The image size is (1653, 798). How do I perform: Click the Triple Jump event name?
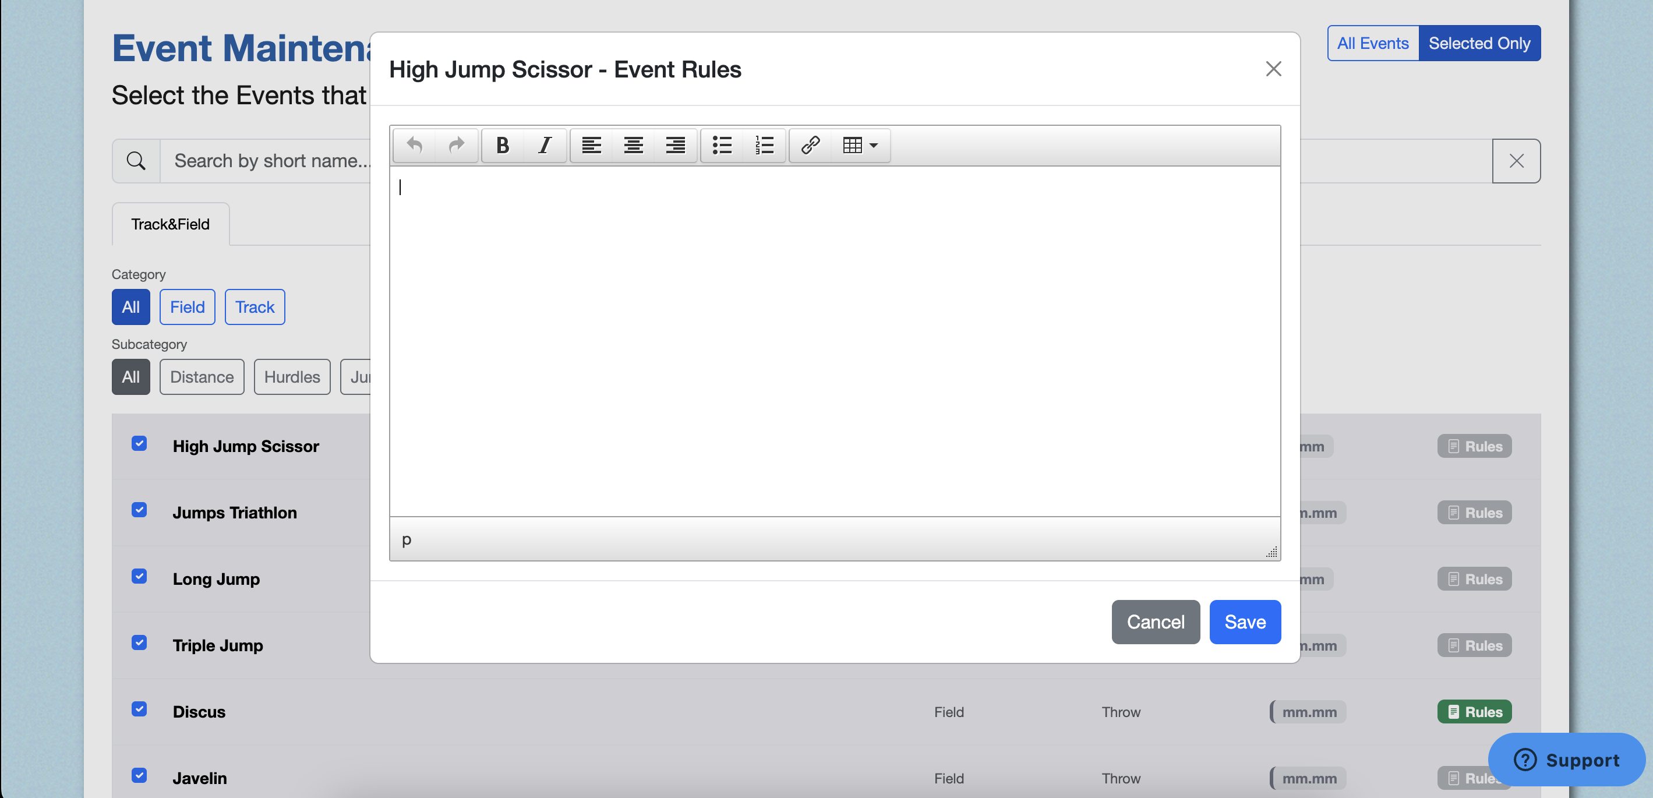[217, 645]
